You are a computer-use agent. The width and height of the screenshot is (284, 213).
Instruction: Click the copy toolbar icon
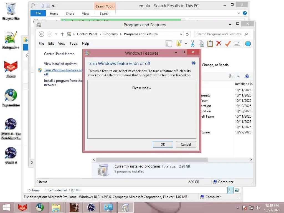201,44
